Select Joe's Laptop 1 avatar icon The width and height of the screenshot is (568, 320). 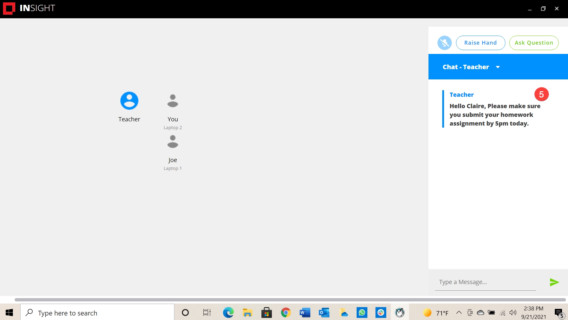point(172,142)
